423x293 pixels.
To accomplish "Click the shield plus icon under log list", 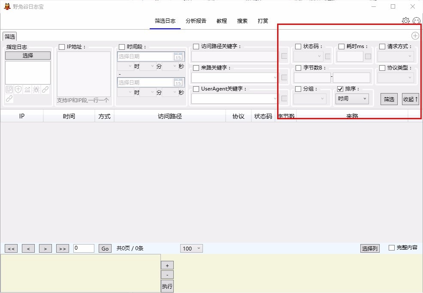I will [18, 90].
